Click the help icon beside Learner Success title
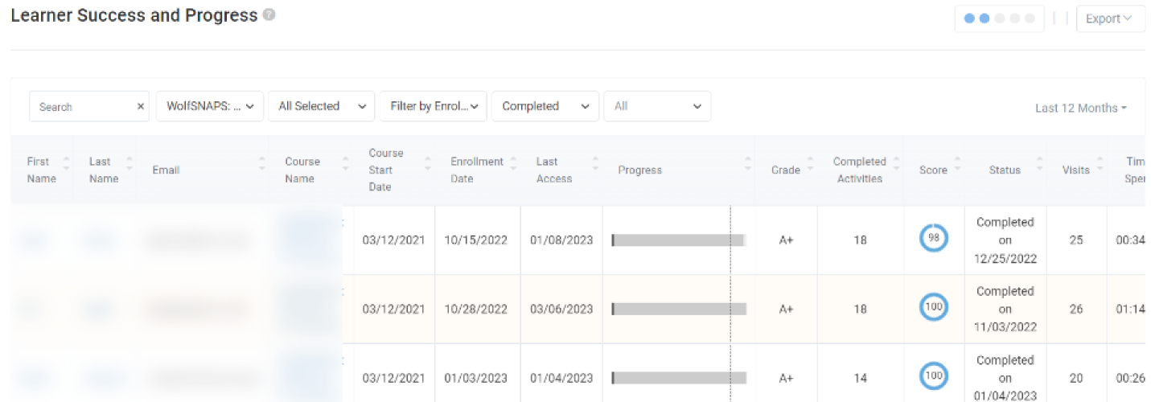Screen dimensions: 1151x402 [x=269, y=15]
